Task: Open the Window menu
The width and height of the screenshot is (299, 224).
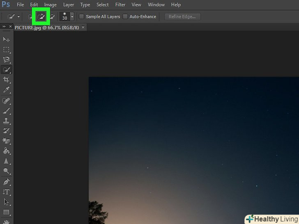Action: [156, 5]
